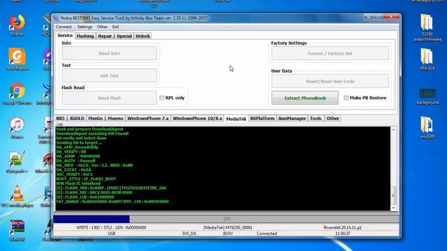Open the Settings menu
This screenshot has width=447, height=251.
click(x=85, y=26)
